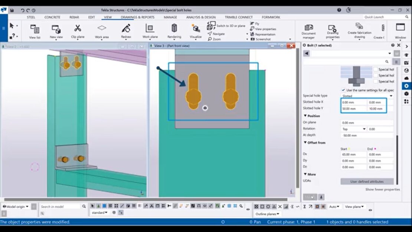Click Representation in ribbon

pos(262,34)
